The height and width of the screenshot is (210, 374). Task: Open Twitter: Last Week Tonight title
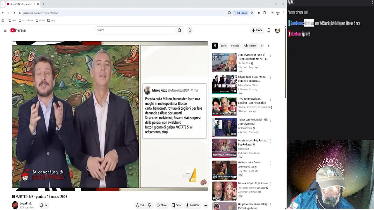tap(253, 122)
